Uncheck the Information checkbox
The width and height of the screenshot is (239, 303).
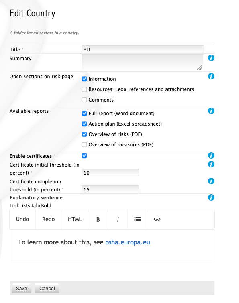click(x=84, y=79)
